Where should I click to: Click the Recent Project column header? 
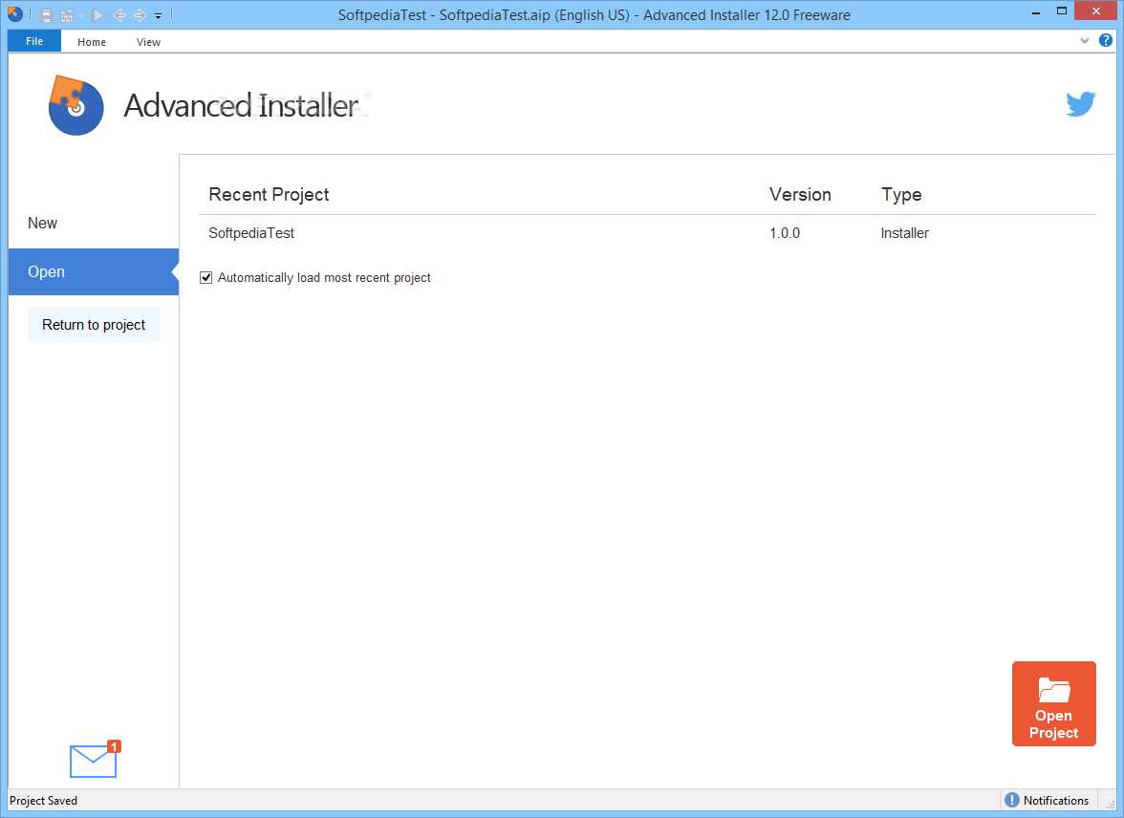tap(269, 194)
